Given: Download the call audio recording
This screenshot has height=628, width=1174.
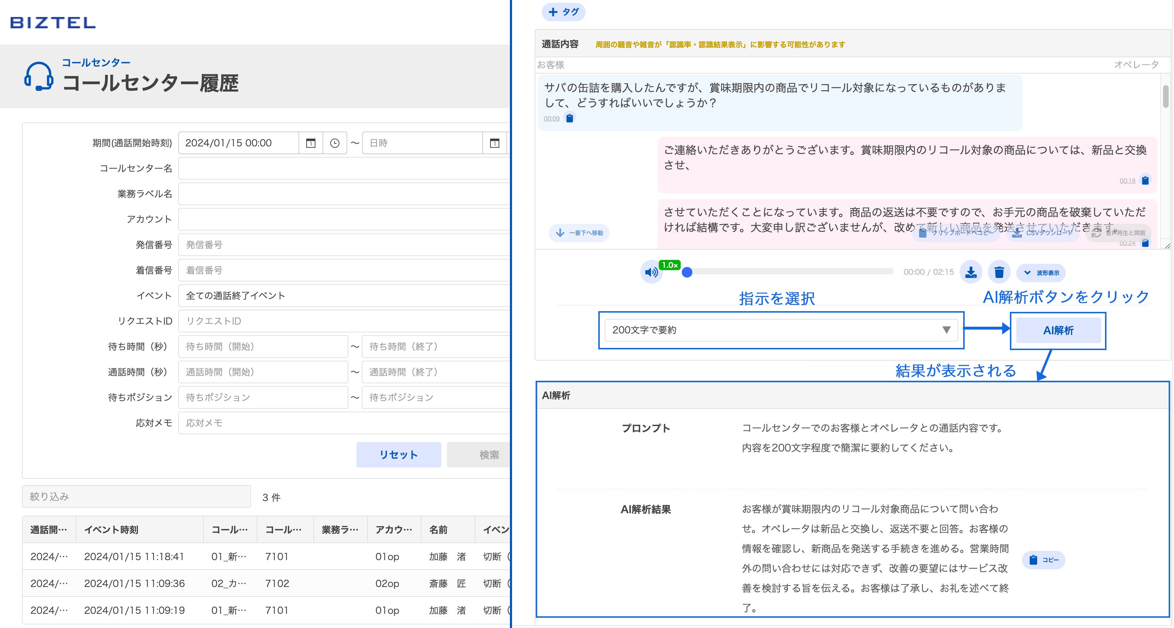Looking at the screenshot, I should tap(971, 272).
